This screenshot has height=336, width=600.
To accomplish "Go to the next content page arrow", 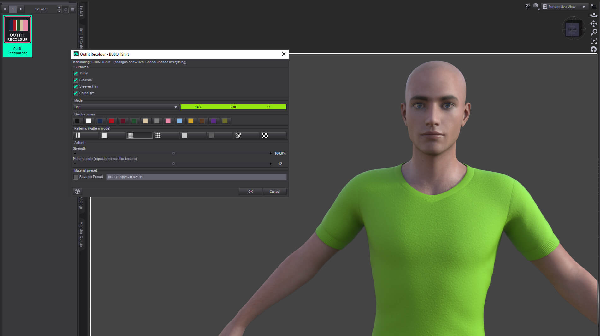I will [21, 9].
